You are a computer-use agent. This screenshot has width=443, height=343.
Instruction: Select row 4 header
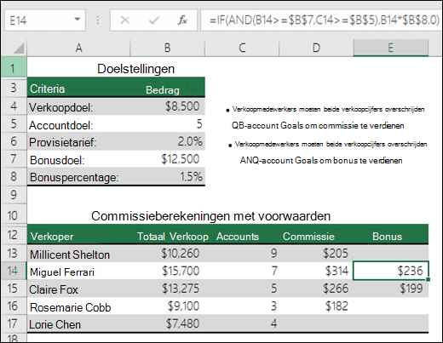point(14,106)
